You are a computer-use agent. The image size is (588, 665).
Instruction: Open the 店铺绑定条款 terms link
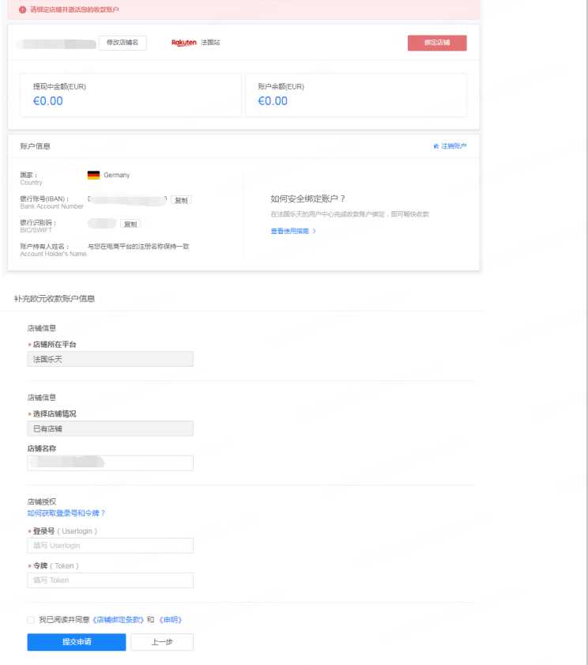point(118,620)
